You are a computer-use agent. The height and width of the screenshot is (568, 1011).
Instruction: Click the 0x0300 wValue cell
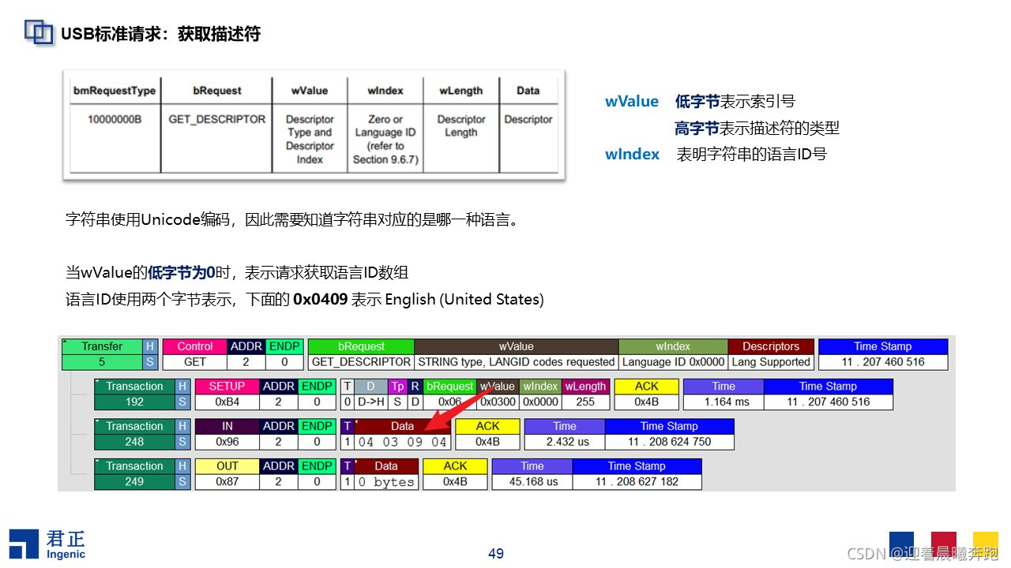coord(498,402)
